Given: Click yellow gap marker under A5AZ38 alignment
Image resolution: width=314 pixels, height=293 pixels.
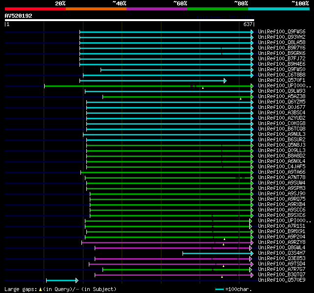Looking at the screenshot, I should pos(240,99).
